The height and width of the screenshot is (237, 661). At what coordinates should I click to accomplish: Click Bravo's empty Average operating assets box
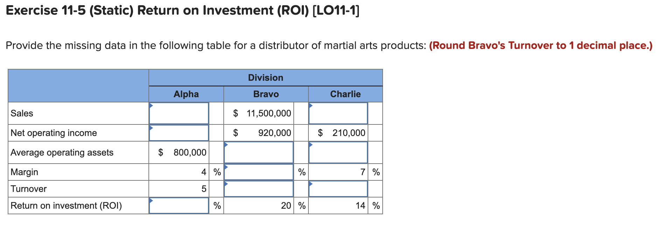pos(258,153)
